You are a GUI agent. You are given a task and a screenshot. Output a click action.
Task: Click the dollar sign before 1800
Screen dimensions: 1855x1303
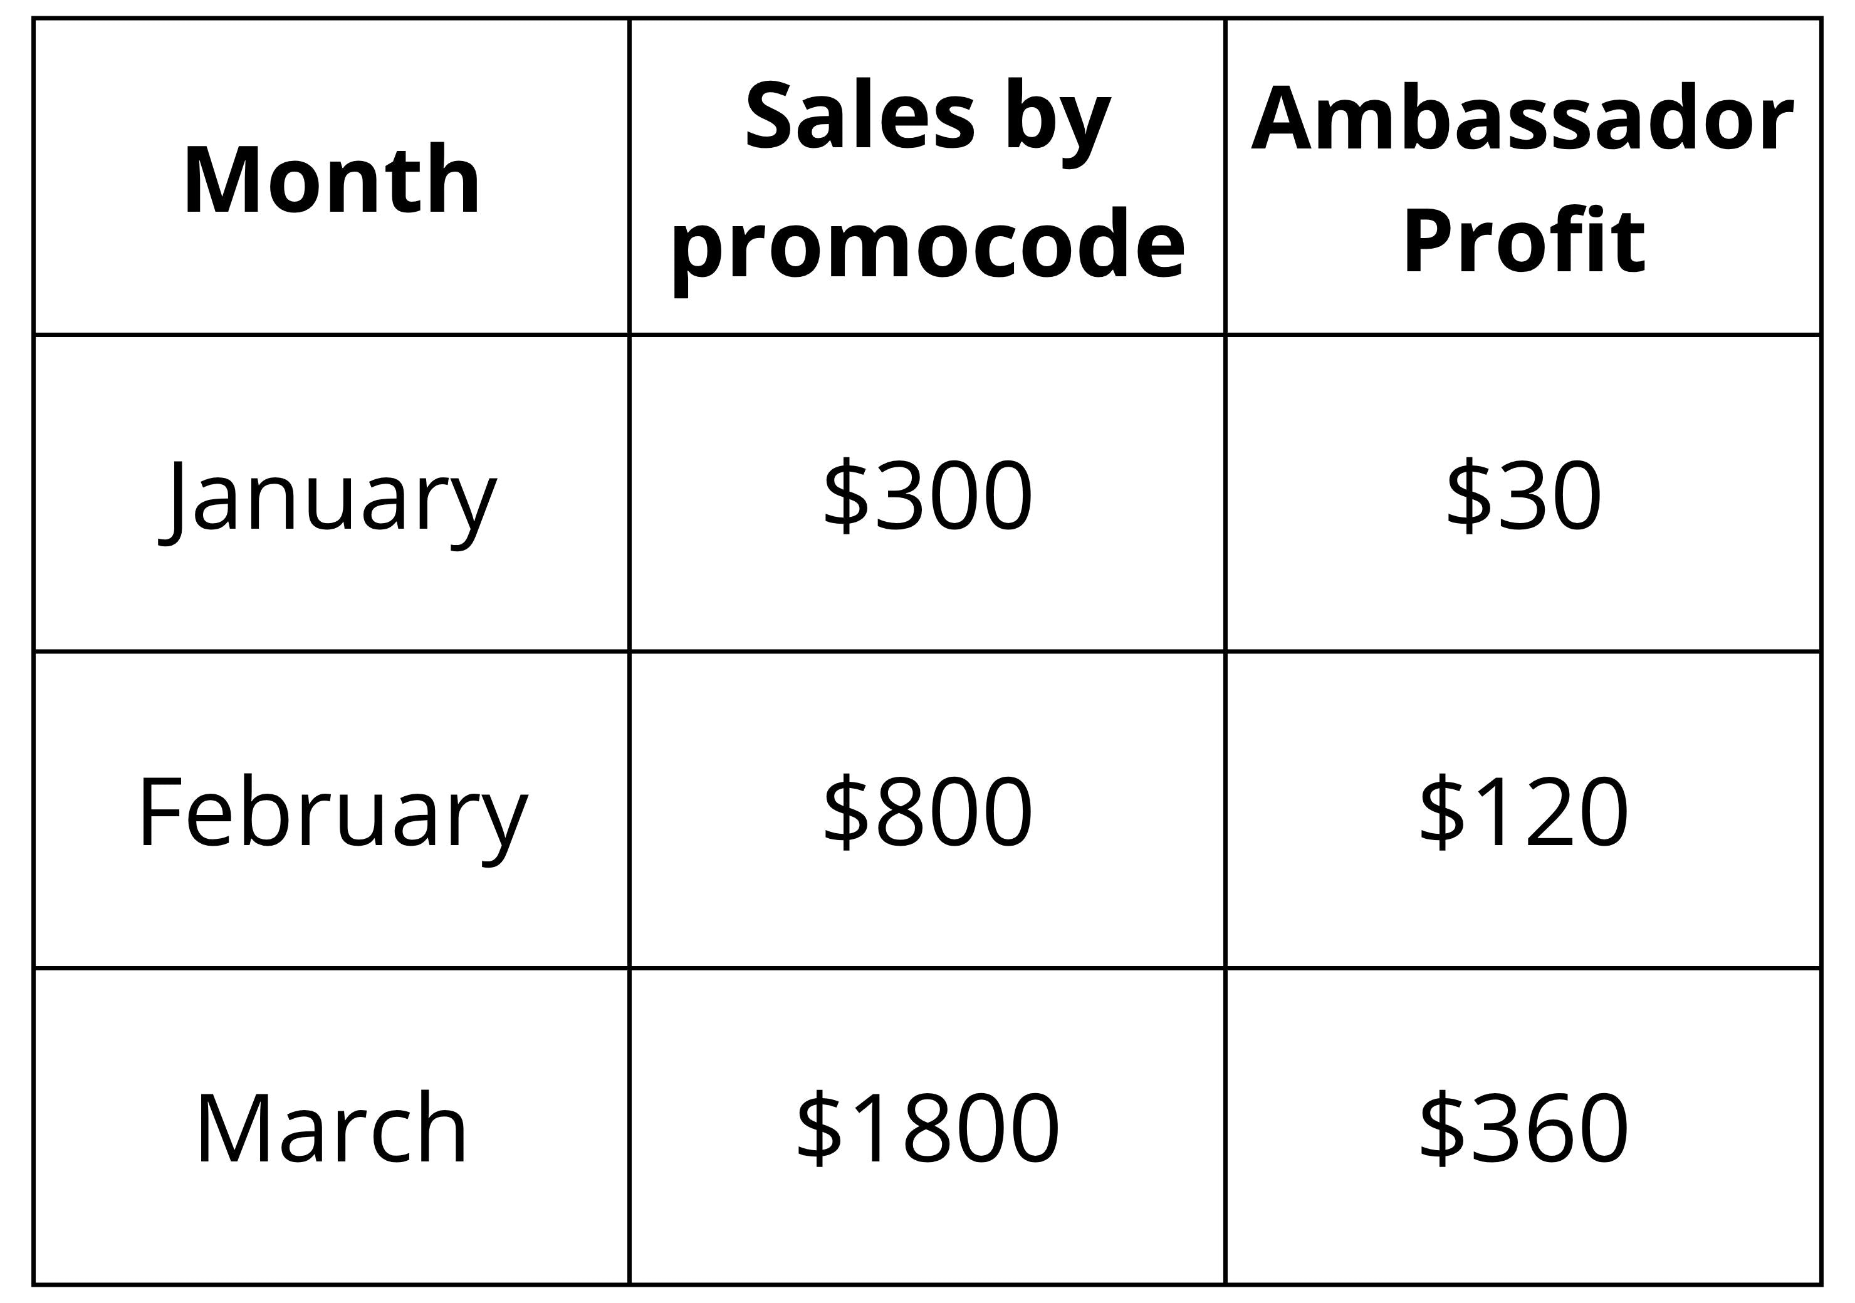point(818,1128)
